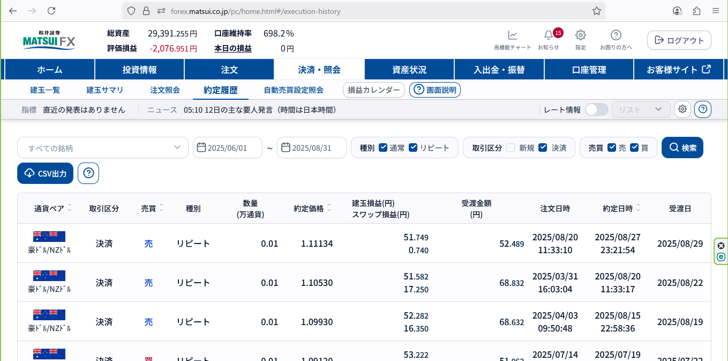
Task: Click the ログアウト button
Action: click(x=679, y=40)
